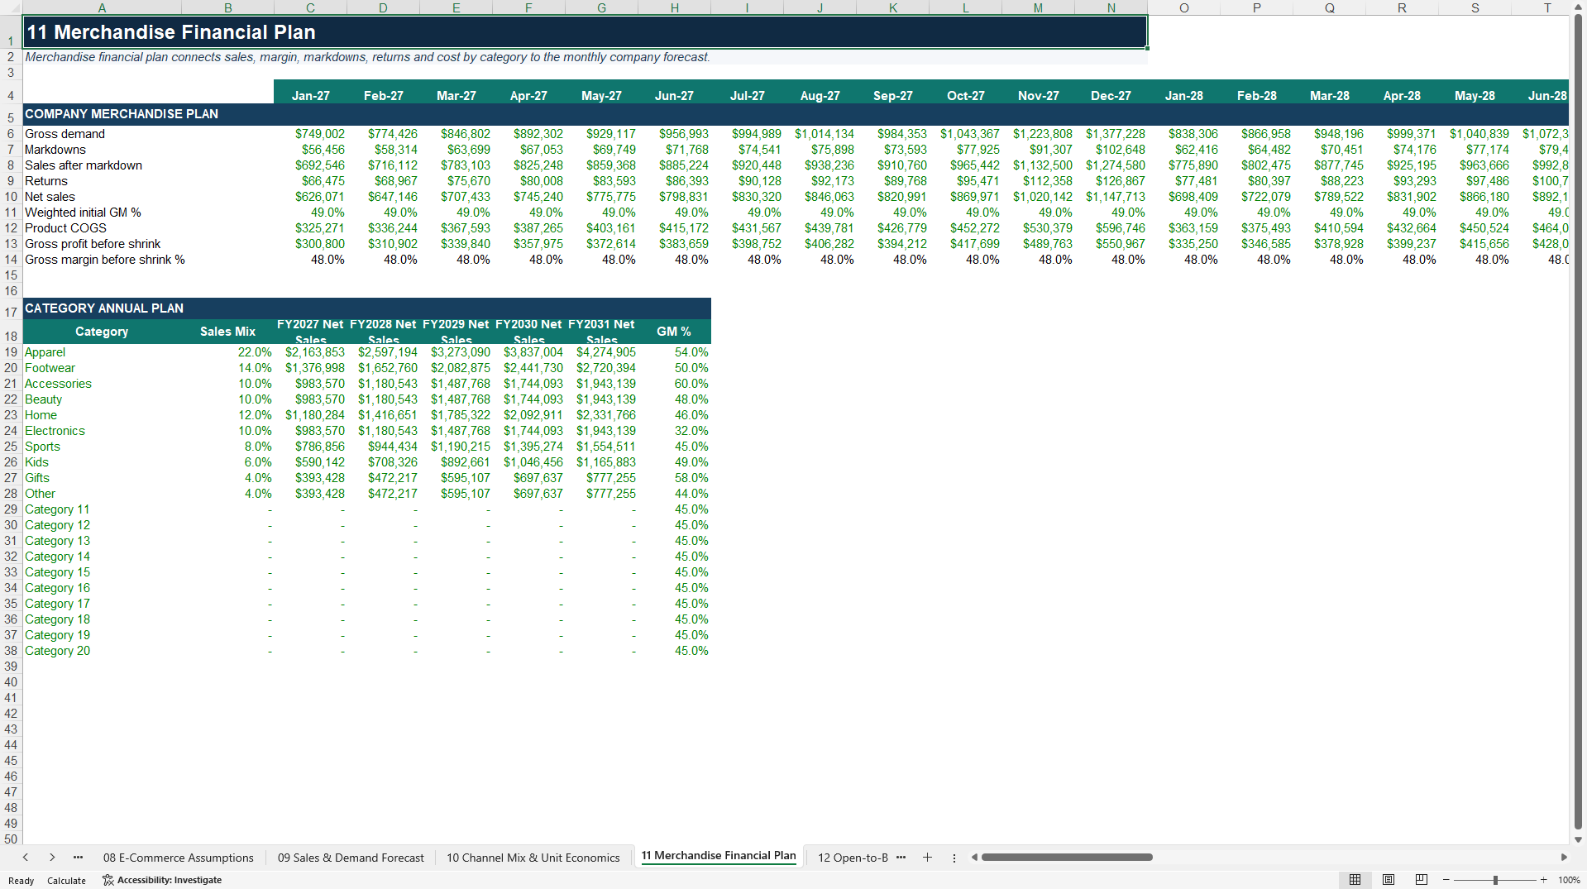Go to previous sheet tab arrow
The height and width of the screenshot is (889, 1587).
26,858
